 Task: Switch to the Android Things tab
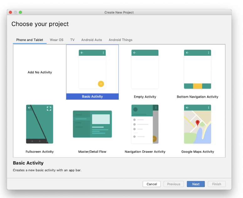[x=121, y=40]
